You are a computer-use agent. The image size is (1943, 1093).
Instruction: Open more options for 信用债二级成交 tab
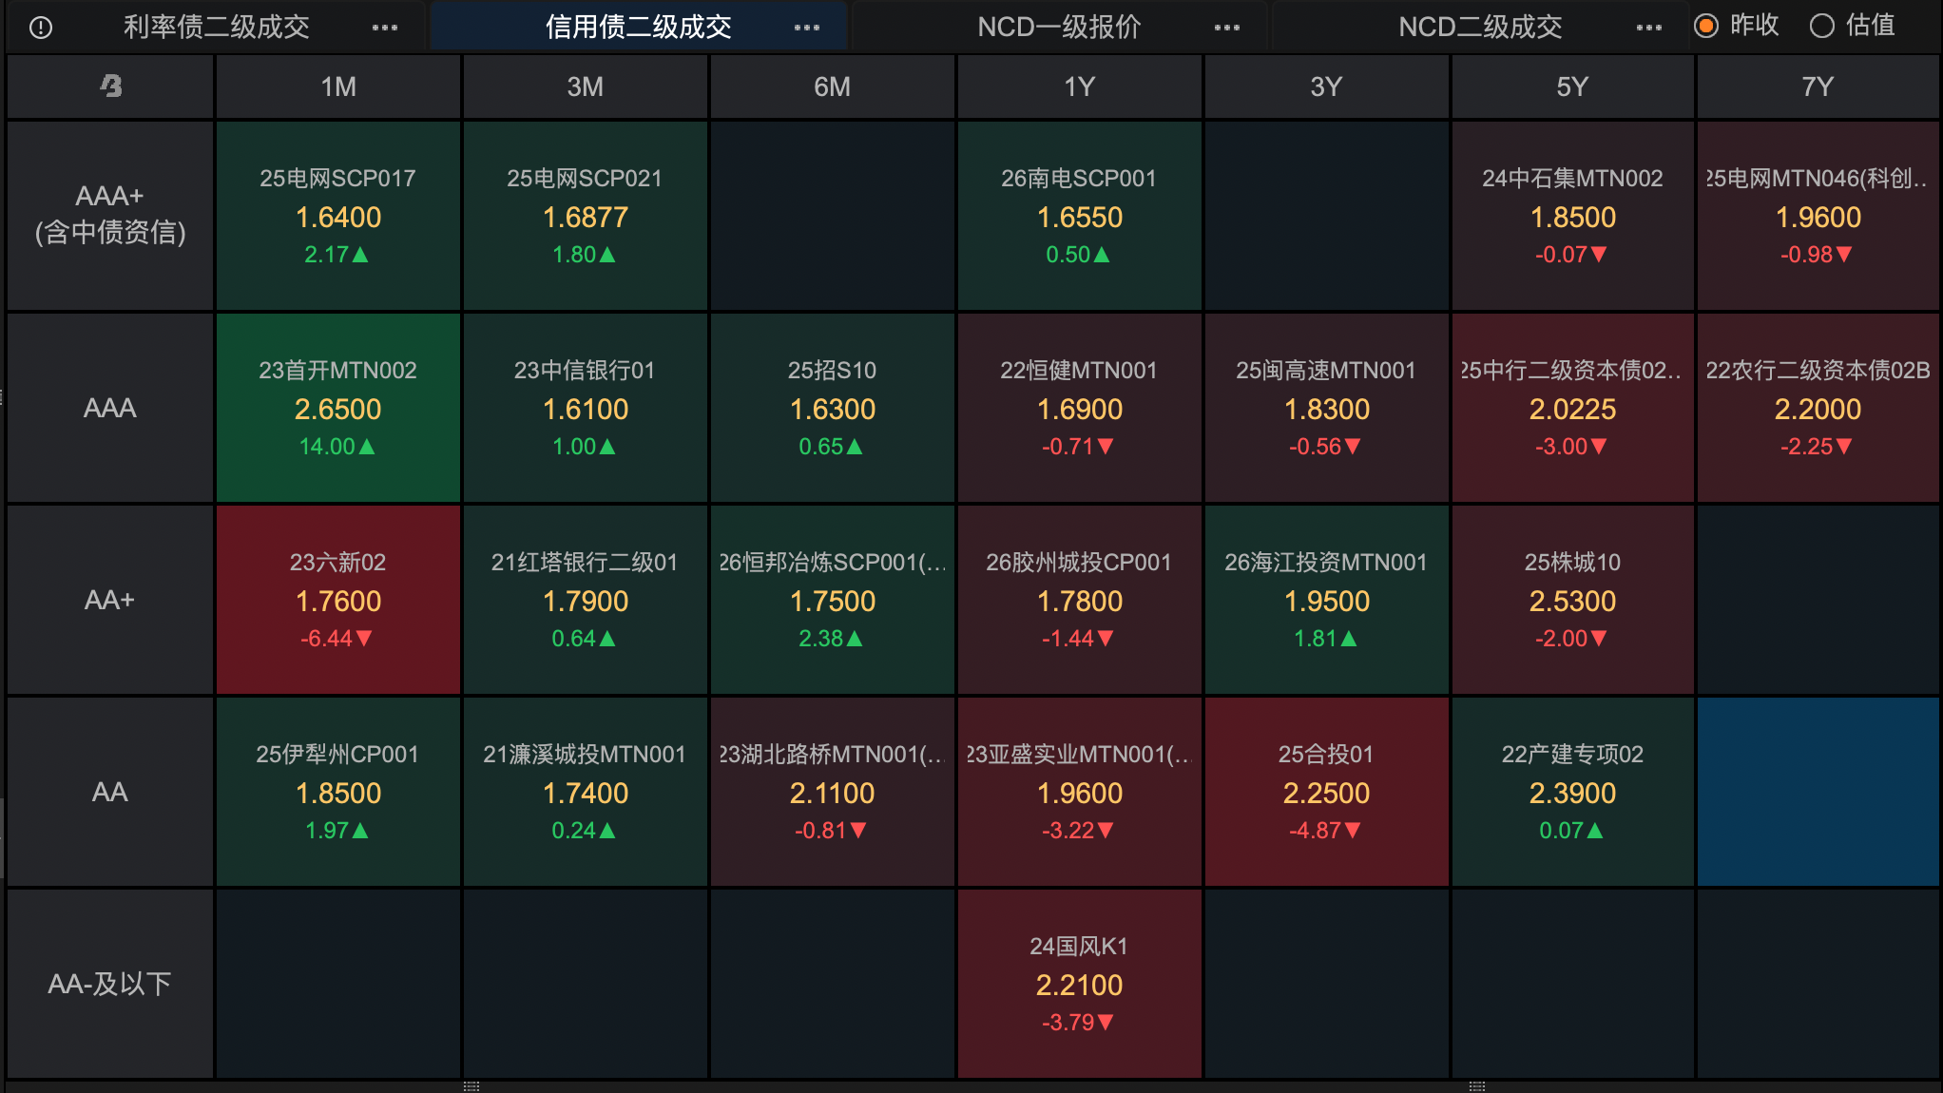(x=806, y=28)
